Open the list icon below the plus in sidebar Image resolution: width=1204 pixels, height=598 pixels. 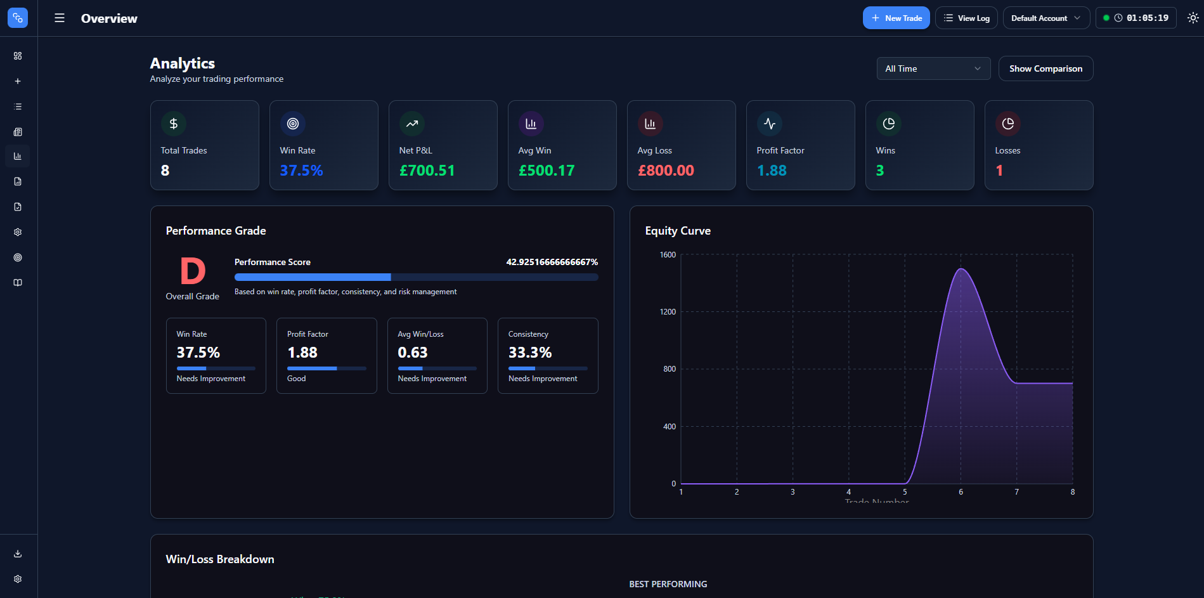click(x=18, y=106)
